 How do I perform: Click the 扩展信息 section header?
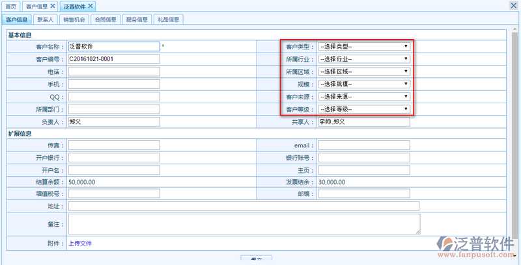[20, 134]
